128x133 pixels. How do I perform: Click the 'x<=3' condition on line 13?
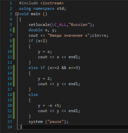73,68
